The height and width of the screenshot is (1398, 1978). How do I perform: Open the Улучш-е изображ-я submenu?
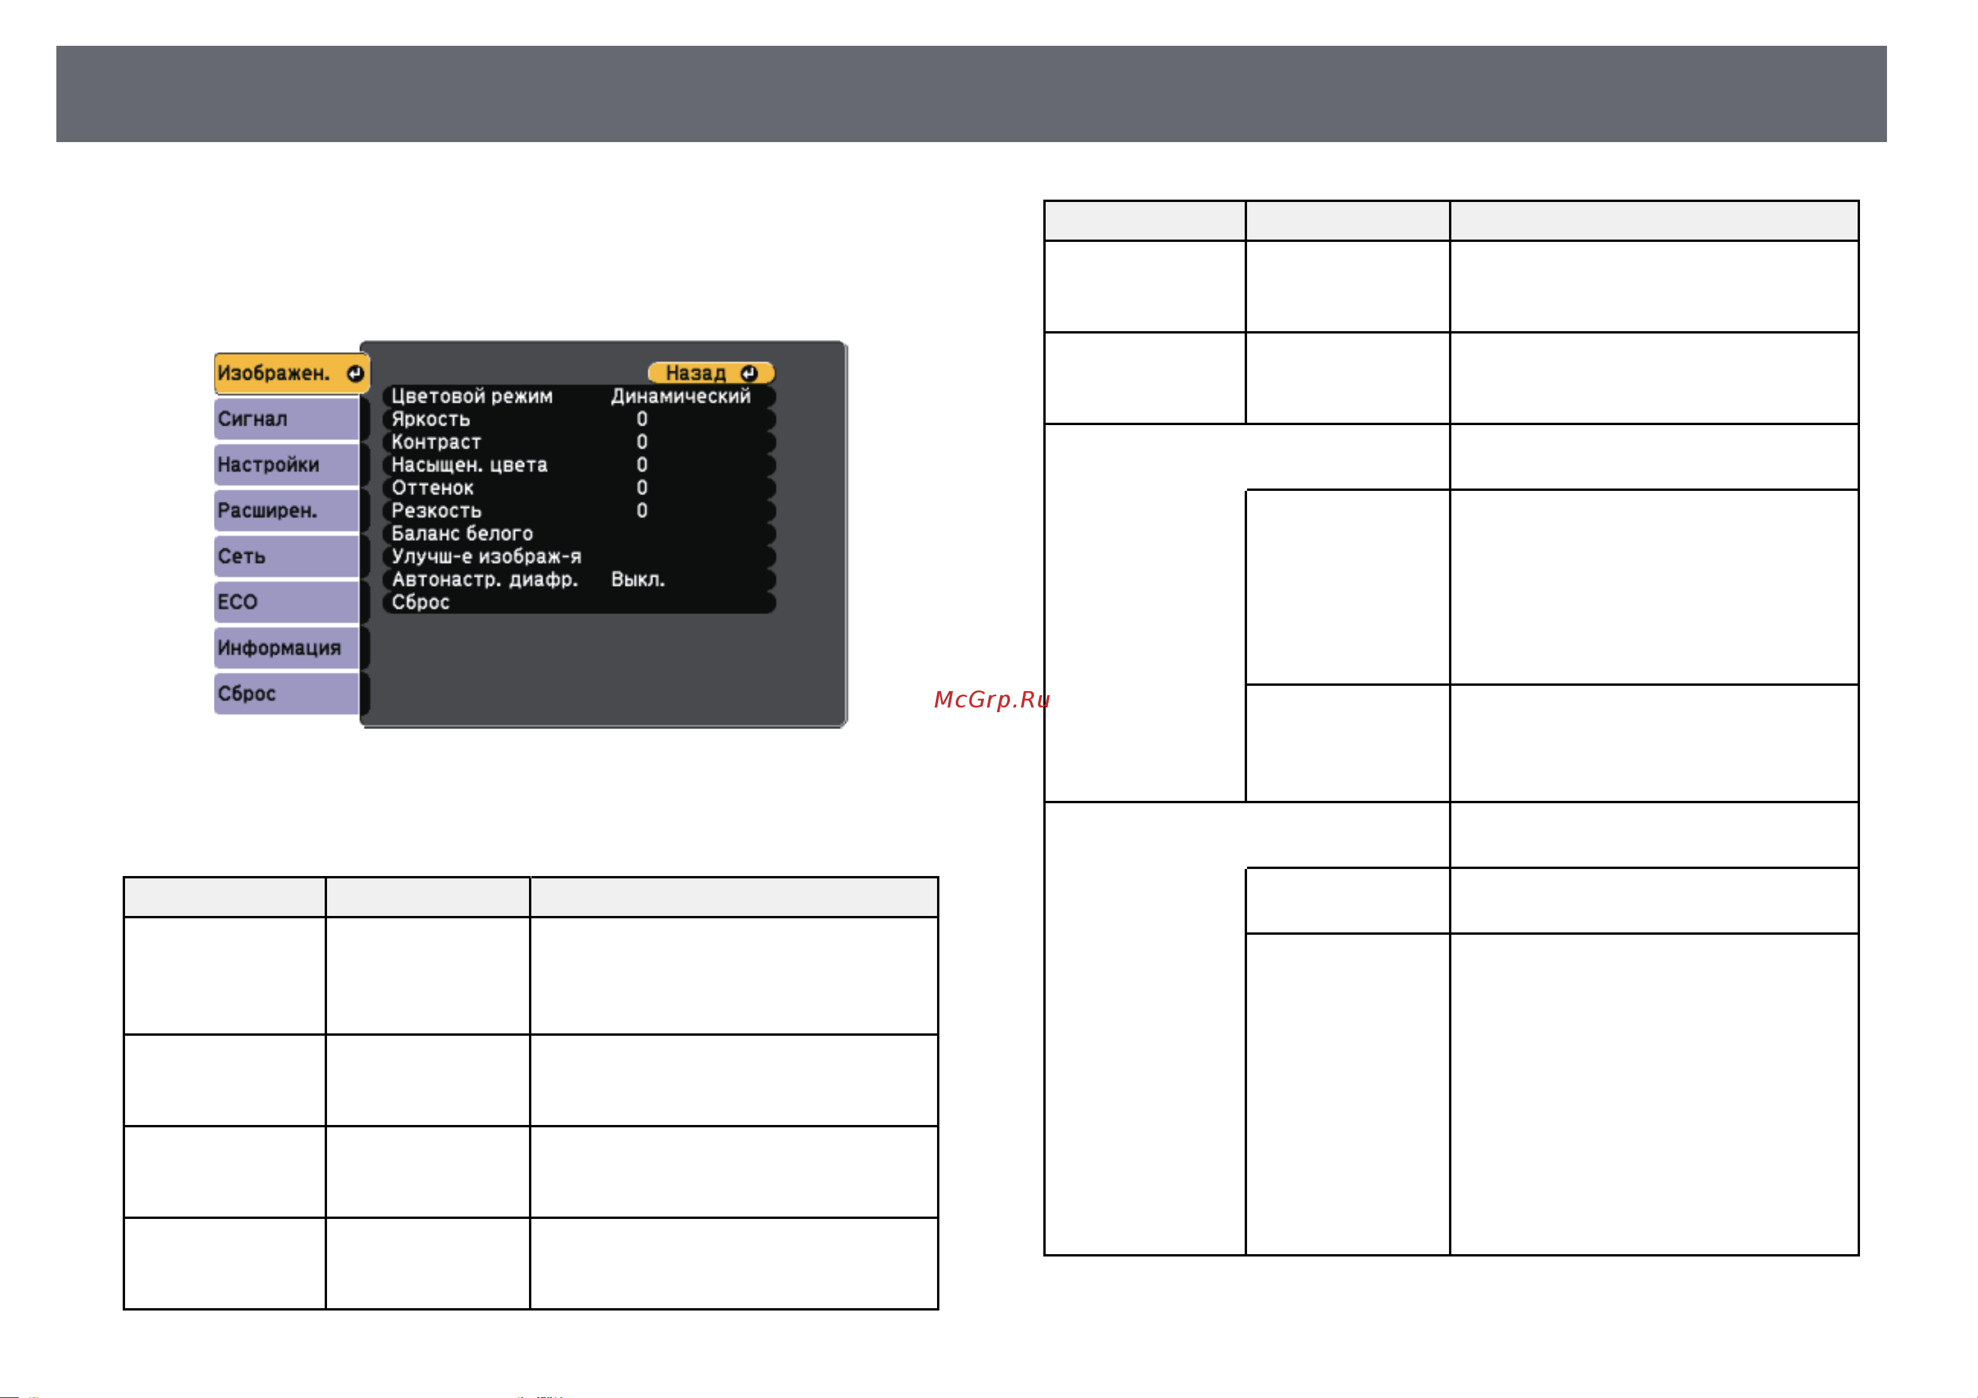pyautogui.click(x=579, y=557)
